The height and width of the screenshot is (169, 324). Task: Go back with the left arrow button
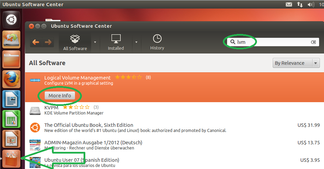tap(36, 43)
